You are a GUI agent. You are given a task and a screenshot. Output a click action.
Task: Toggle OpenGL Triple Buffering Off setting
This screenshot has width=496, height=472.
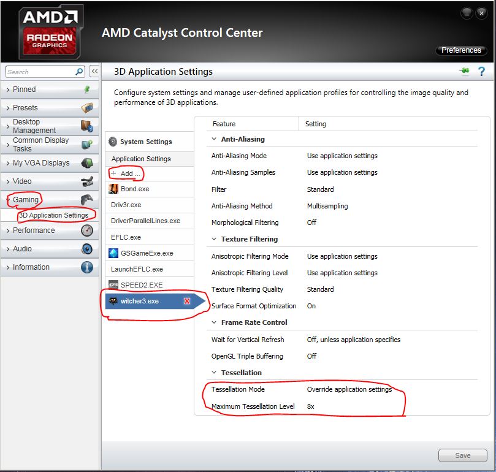[x=311, y=356]
